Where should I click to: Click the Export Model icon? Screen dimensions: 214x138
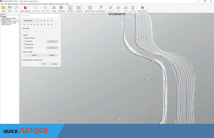tap(142, 8)
